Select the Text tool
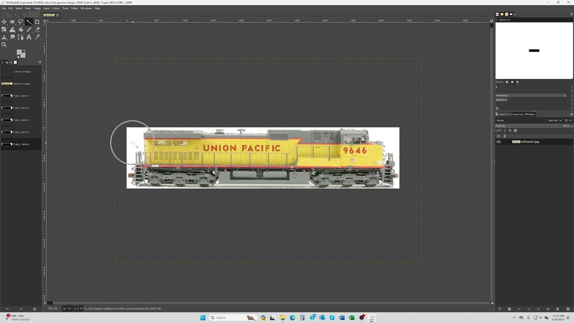 (29, 37)
